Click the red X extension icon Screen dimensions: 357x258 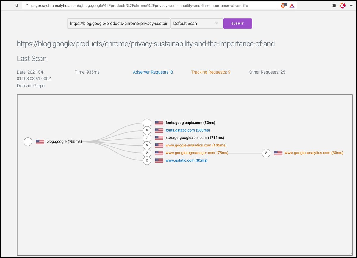point(343,5)
